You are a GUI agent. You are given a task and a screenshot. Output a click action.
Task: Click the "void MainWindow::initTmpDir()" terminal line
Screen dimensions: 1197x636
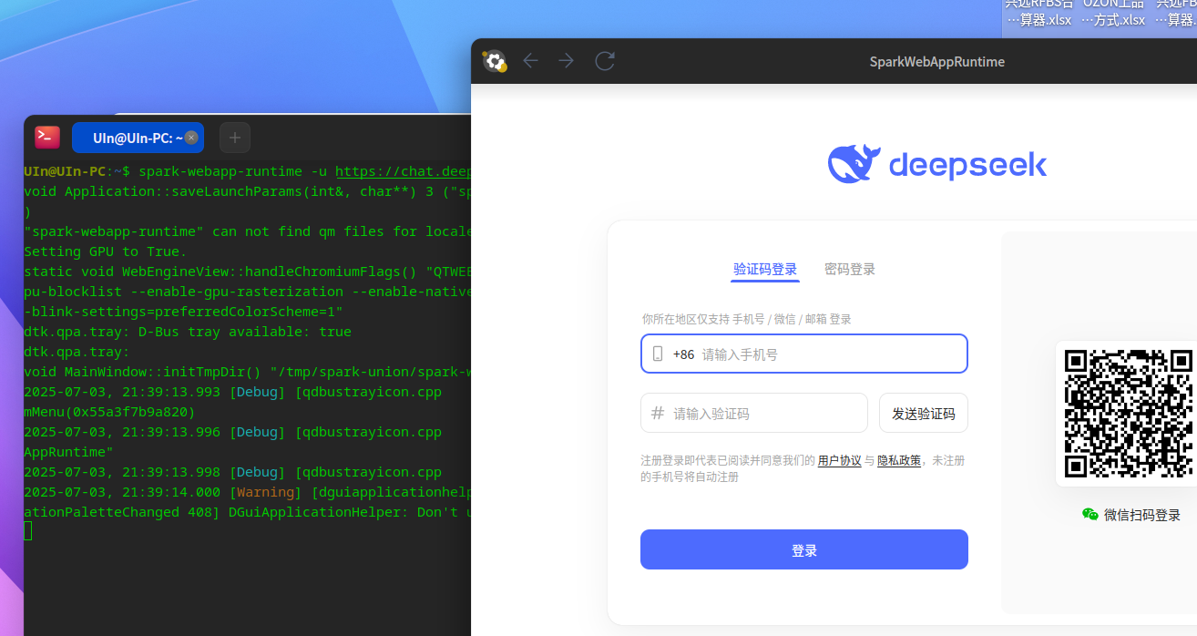pyautogui.click(x=247, y=372)
